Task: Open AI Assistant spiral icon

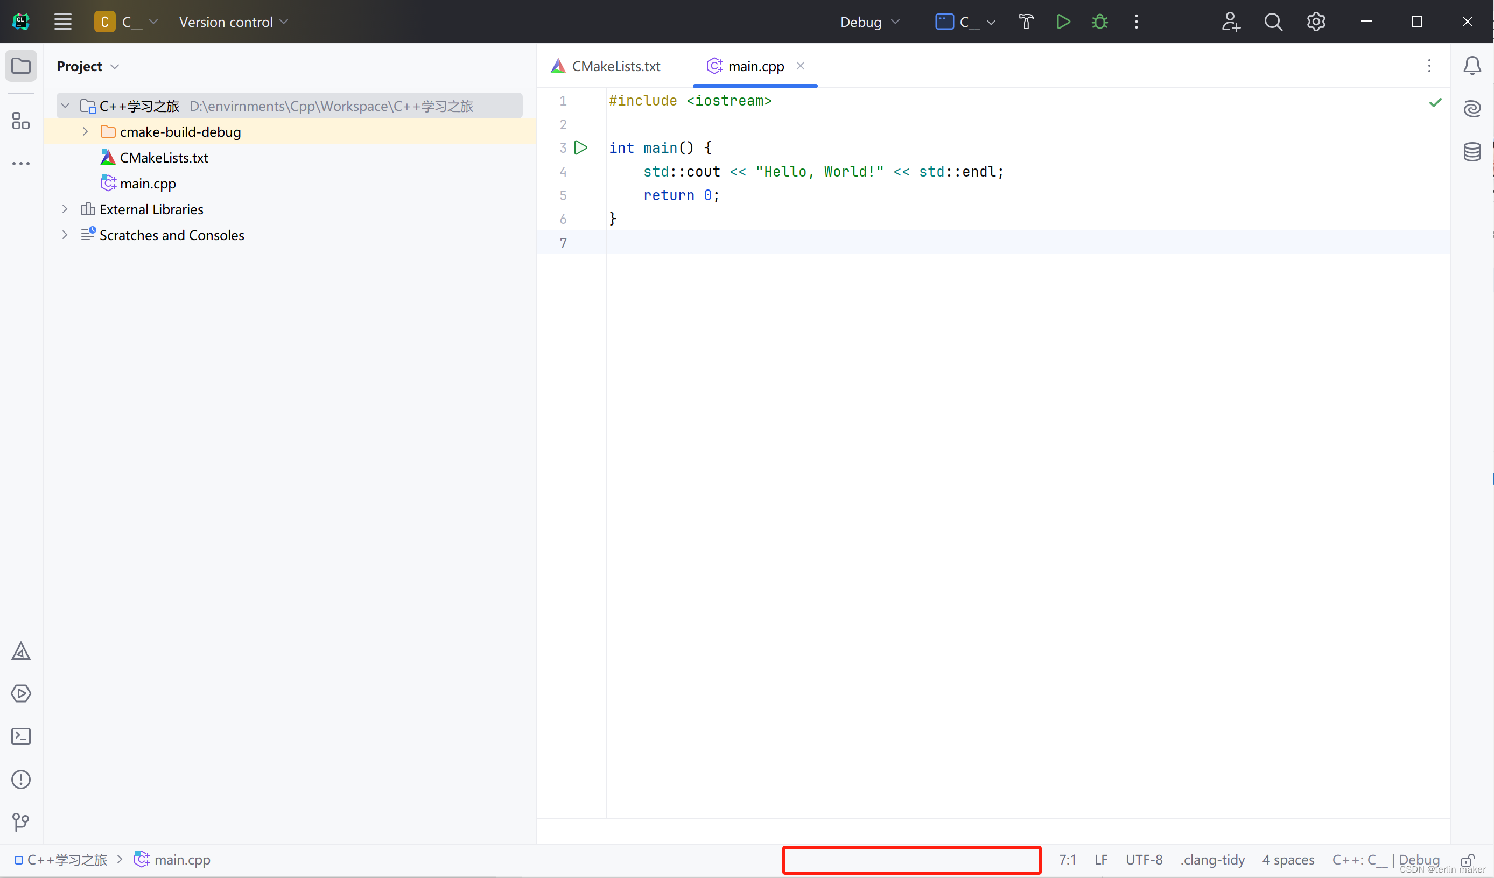Action: coord(1472,109)
